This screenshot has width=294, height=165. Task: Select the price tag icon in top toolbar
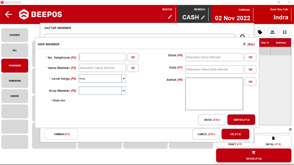coord(260,32)
